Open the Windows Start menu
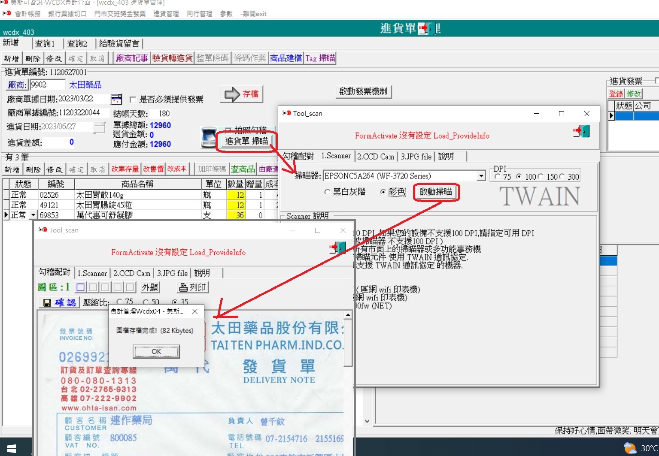 [12, 449]
